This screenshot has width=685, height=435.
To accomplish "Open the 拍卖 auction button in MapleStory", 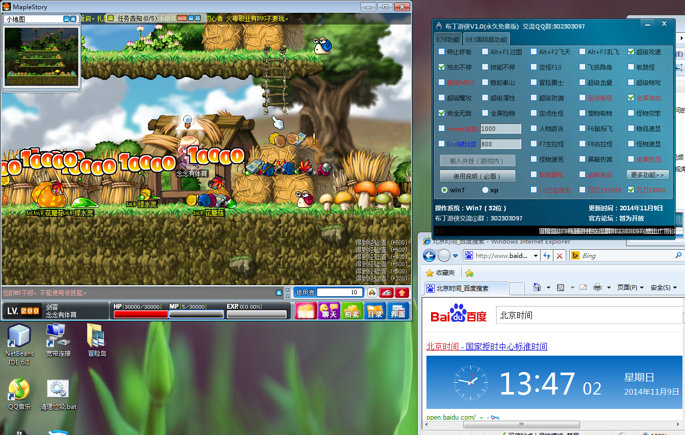I will tap(352, 311).
